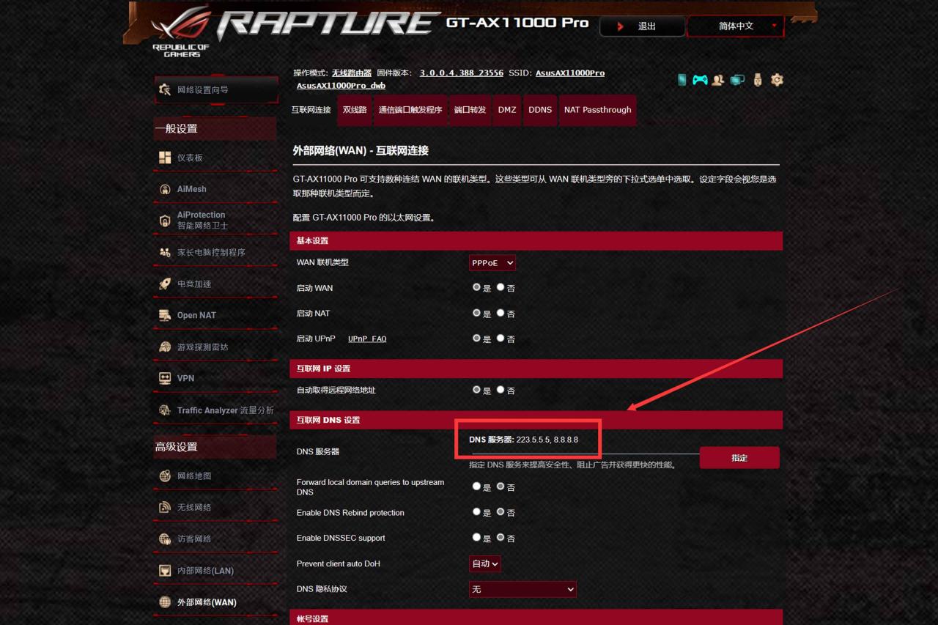Switch to the 互联网连接 tab
This screenshot has height=625, width=938.
[311, 110]
